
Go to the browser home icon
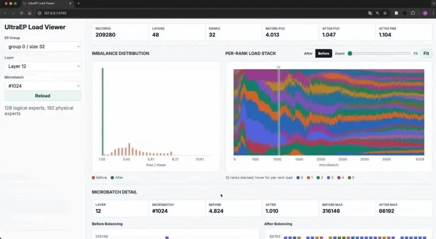click(30, 13)
